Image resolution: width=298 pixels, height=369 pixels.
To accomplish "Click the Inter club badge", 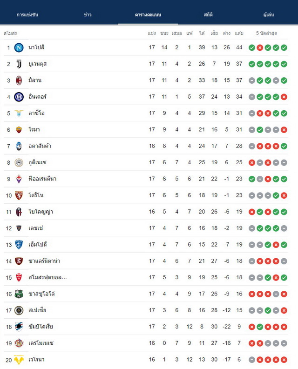I will pos(19,97).
